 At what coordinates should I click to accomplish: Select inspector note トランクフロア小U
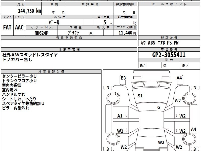point(19,81)
